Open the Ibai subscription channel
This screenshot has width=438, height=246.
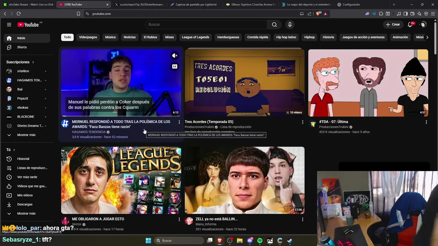[x=27, y=89]
